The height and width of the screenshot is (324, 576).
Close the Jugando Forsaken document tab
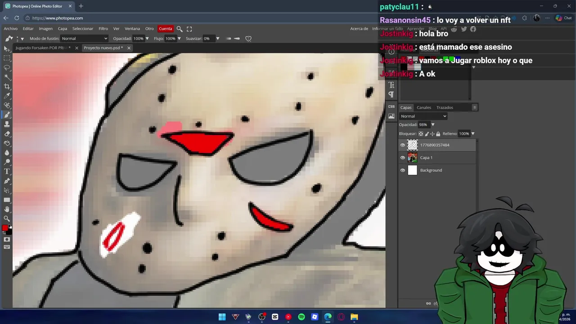click(x=76, y=48)
